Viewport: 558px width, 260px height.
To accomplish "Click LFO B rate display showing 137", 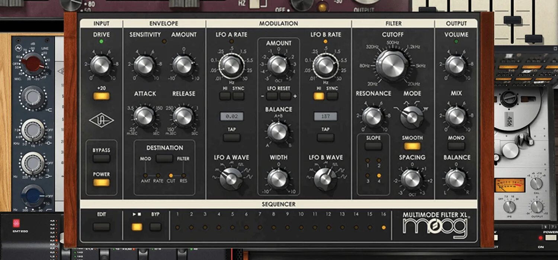I will point(325,116).
